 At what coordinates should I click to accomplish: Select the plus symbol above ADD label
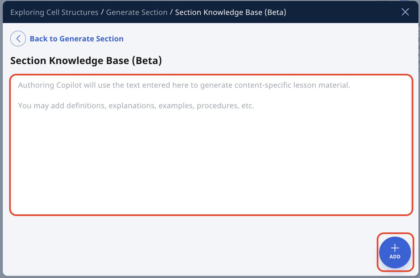(x=395, y=248)
